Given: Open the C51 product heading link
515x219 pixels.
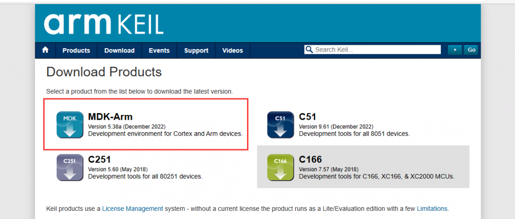Looking at the screenshot, I should pos(308,117).
